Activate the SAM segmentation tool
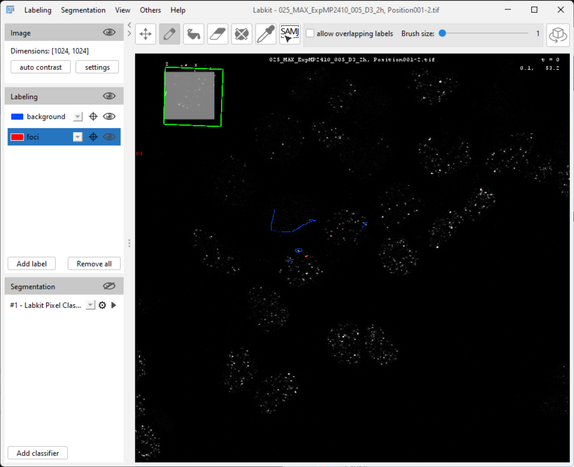The width and height of the screenshot is (574, 467). click(289, 34)
